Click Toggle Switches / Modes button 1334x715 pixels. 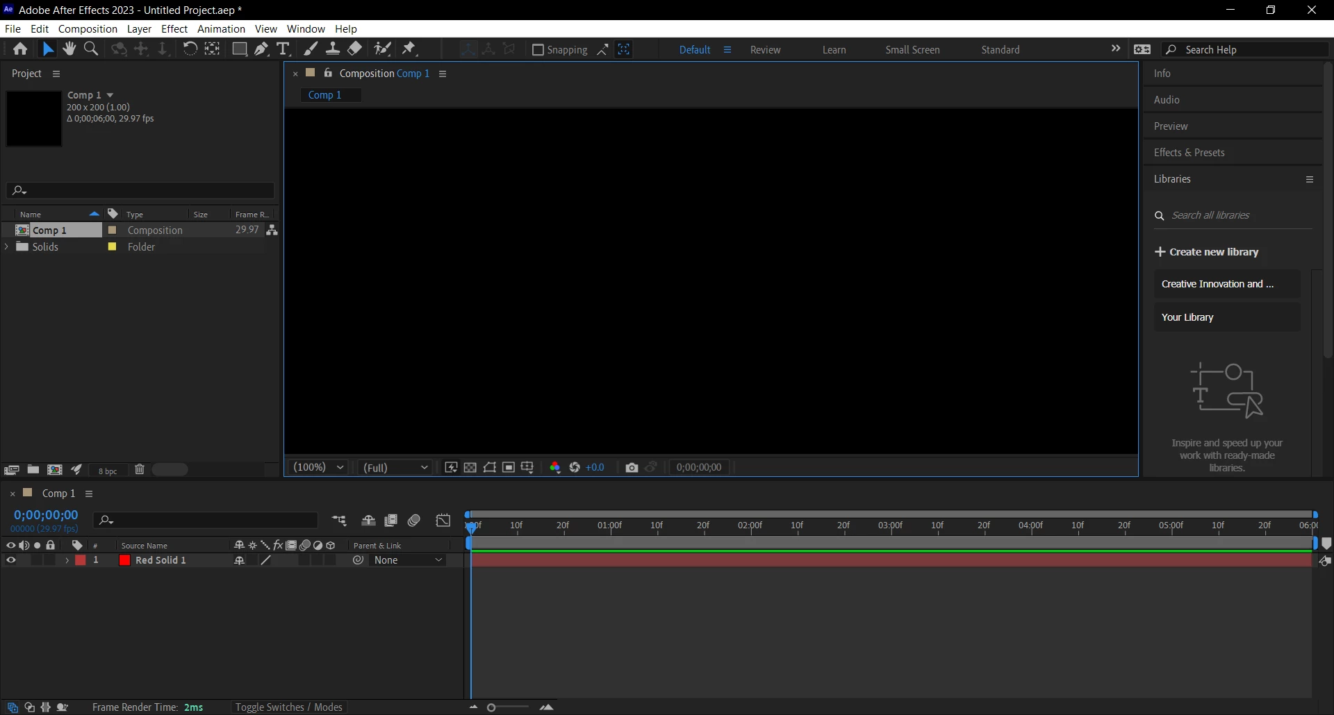(288, 707)
